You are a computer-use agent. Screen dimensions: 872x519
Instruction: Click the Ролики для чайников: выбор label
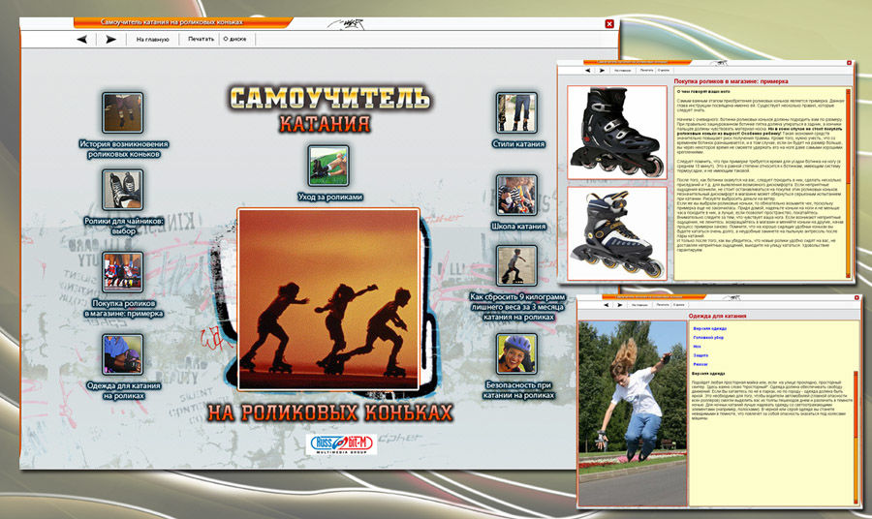123,227
